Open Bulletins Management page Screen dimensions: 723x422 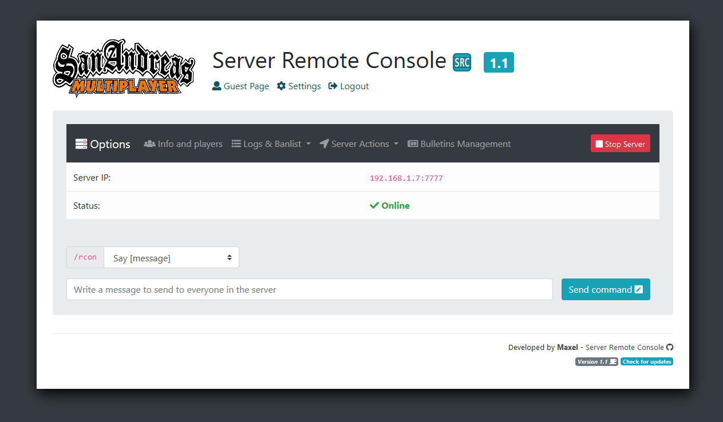459,144
